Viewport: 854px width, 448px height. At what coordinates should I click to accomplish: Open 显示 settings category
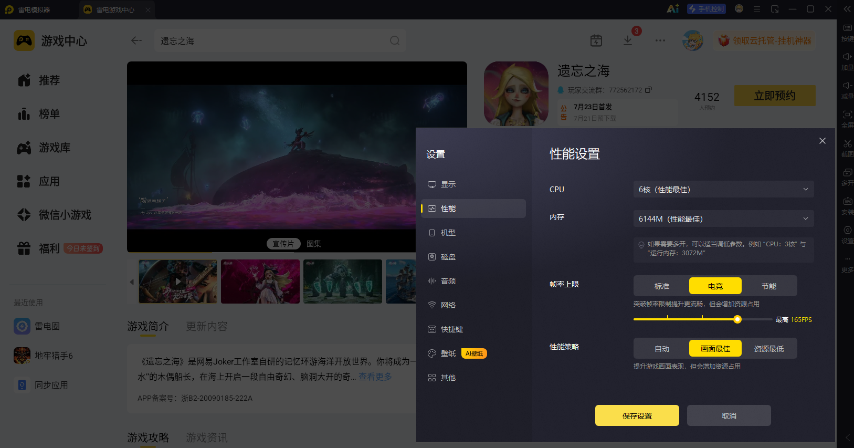473,184
